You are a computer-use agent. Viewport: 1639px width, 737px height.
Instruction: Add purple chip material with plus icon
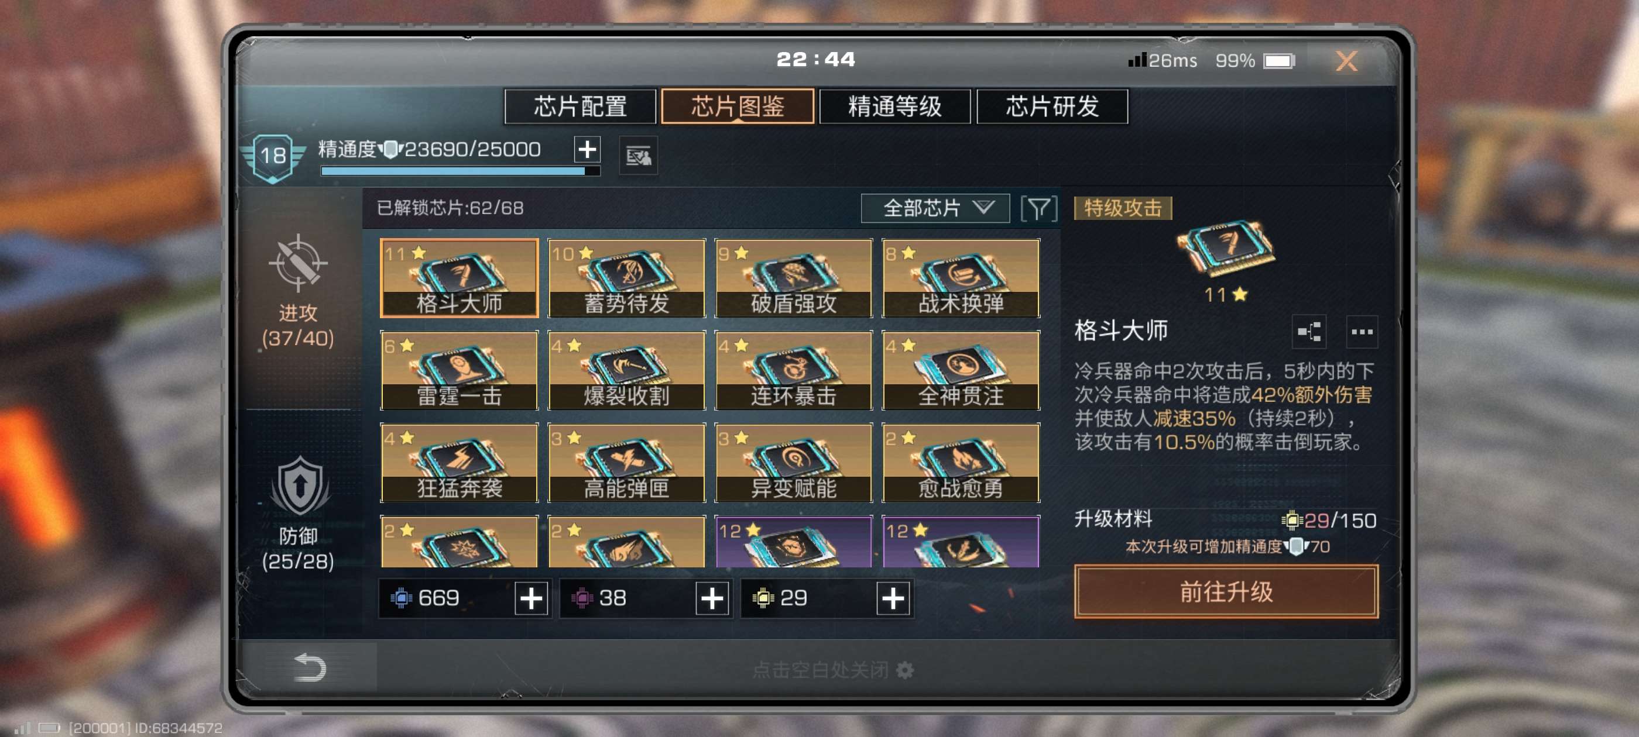[712, 598]
